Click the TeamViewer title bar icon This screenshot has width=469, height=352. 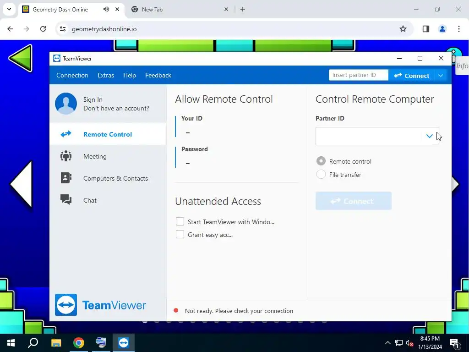point(57,58)
